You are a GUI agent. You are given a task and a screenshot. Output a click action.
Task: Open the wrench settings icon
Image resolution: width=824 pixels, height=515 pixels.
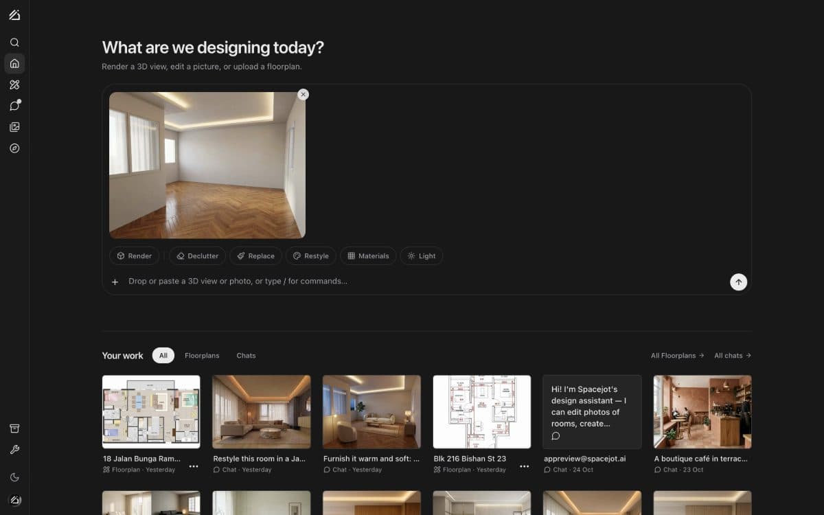coord(14,450)
